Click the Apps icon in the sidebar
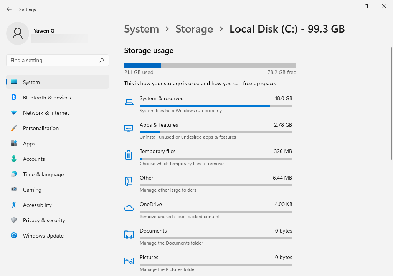Image resolution: width=393 pixels, height=276 pixels. click(14, 144)
